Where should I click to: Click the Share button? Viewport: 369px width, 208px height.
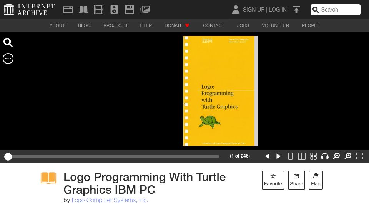click(x=296, y=180)
